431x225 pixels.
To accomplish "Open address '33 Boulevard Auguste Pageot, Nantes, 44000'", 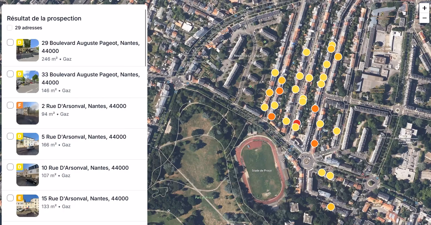I will click(x=91, y=79).
